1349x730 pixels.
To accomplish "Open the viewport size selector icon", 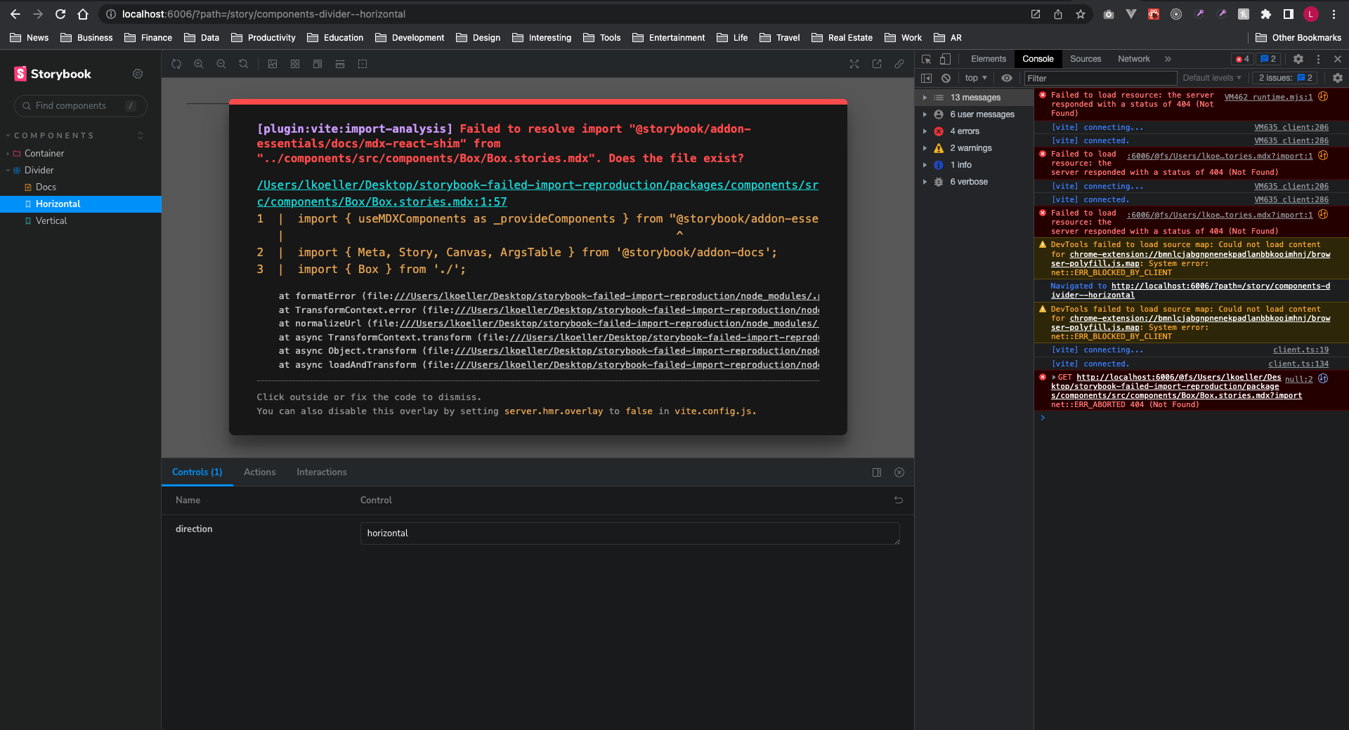I will point(318,64).
